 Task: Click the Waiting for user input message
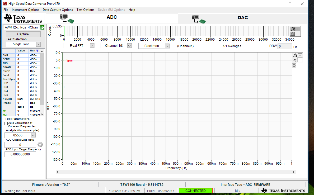tap(20, 191)
